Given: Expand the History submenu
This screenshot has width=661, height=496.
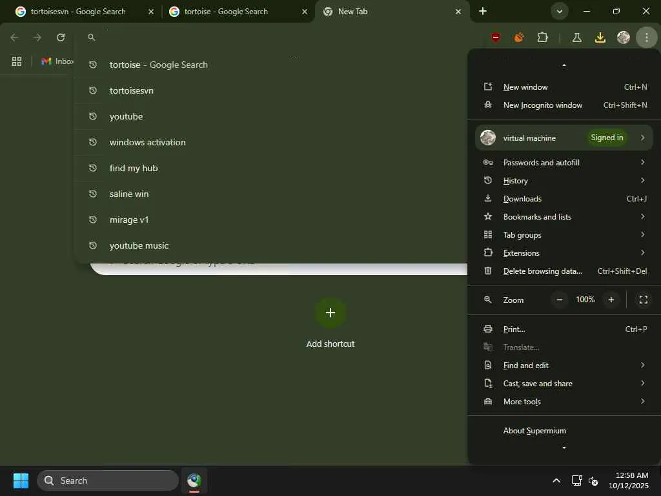Looking at the screenshot, I should click(x=564, y=181).
